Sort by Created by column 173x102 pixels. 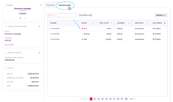point(147,23)
